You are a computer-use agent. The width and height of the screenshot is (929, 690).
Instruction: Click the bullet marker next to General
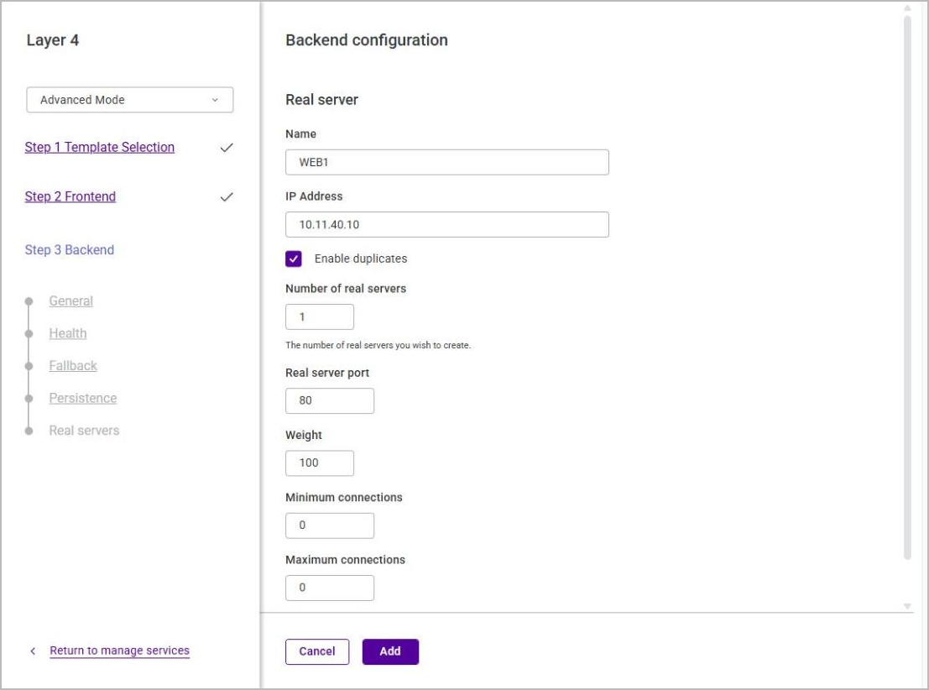(x=29, y=301)
